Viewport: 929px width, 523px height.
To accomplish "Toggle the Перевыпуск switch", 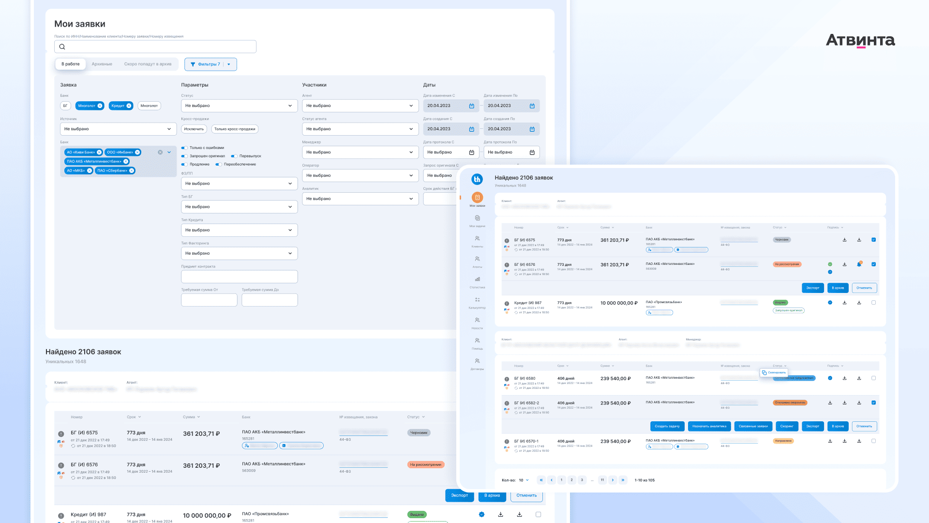I will (x=234, y=156).
